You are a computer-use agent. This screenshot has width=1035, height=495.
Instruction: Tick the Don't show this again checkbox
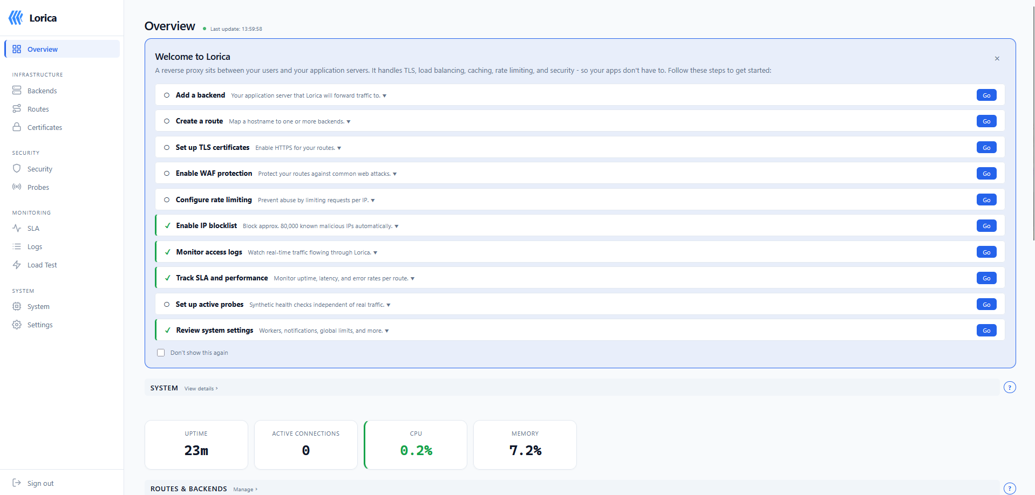[161, 353]
